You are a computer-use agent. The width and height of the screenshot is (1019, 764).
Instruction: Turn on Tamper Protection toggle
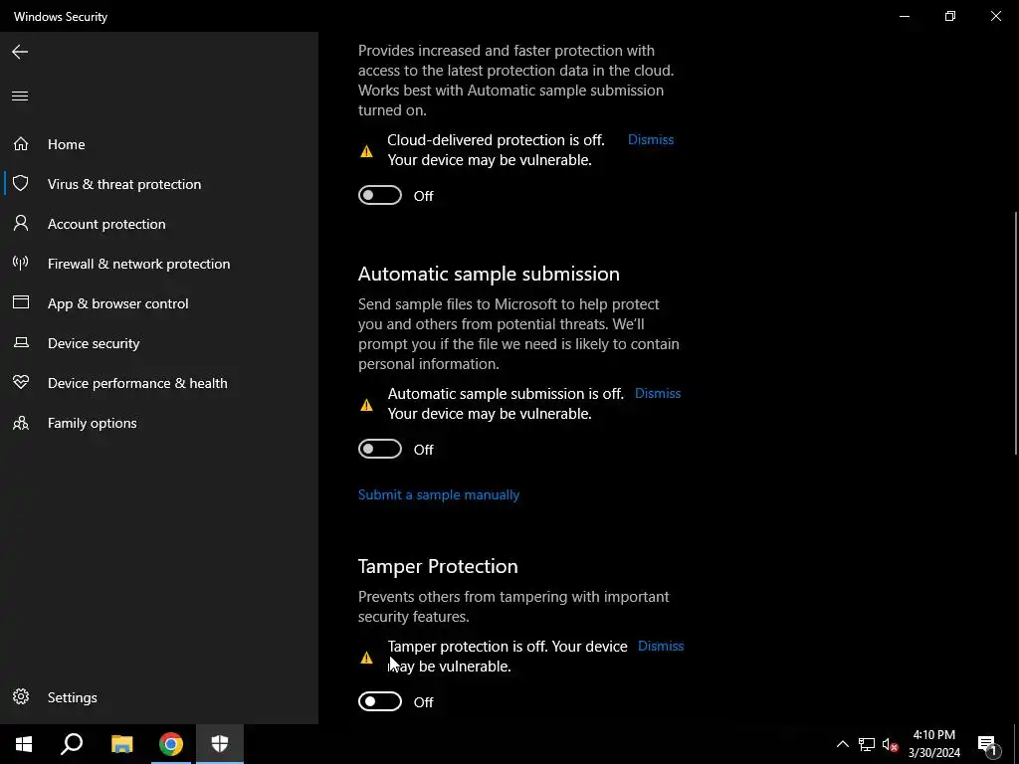380,701
